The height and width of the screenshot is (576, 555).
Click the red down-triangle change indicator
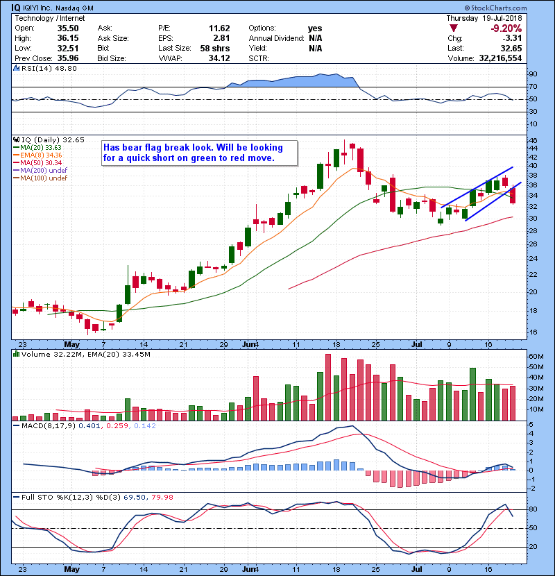tap(454, 28)
